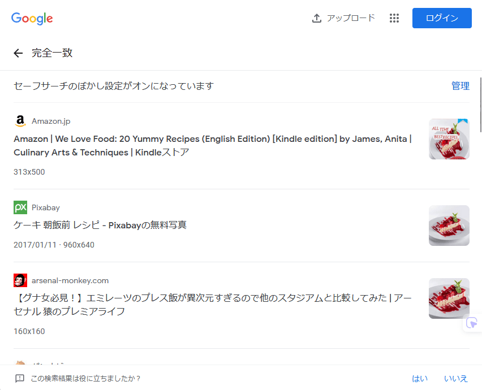
Task: Open the arsenal-monkey エミレーツ result title
Action: pos(213,305)
